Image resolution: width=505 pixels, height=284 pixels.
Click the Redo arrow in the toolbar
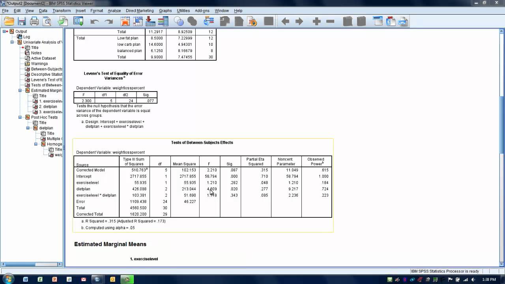[109, 22]
